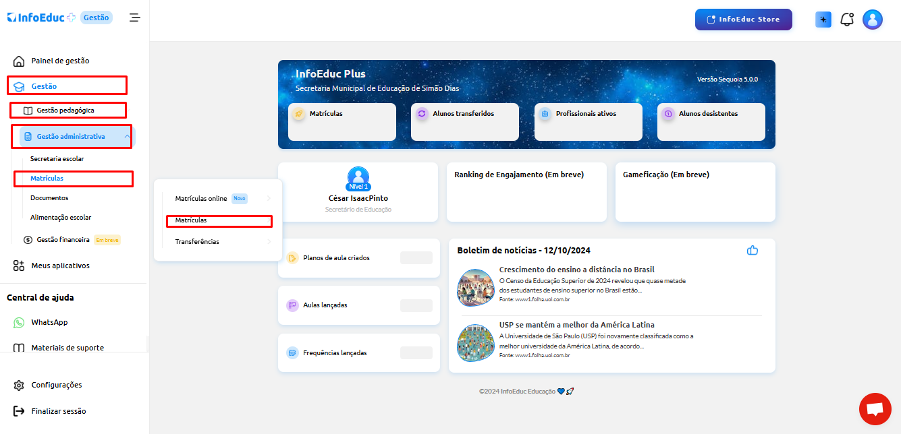Click the Matrículas card yellow icon
The image size is (901, 434).
[299, 114]
